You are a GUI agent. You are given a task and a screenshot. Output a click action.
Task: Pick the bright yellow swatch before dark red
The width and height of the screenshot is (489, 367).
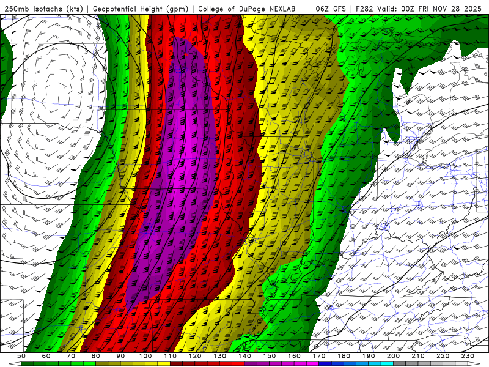pyautogui.click(x=164, y=364)
